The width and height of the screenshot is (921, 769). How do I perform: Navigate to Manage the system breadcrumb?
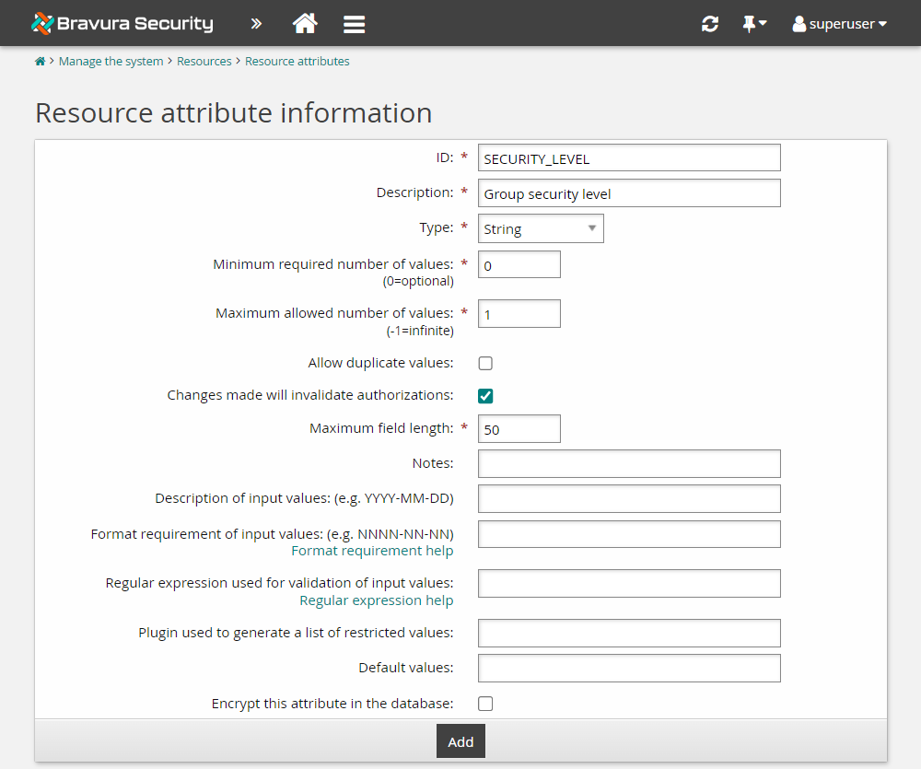pyautogui.click(x=111, y=61)
